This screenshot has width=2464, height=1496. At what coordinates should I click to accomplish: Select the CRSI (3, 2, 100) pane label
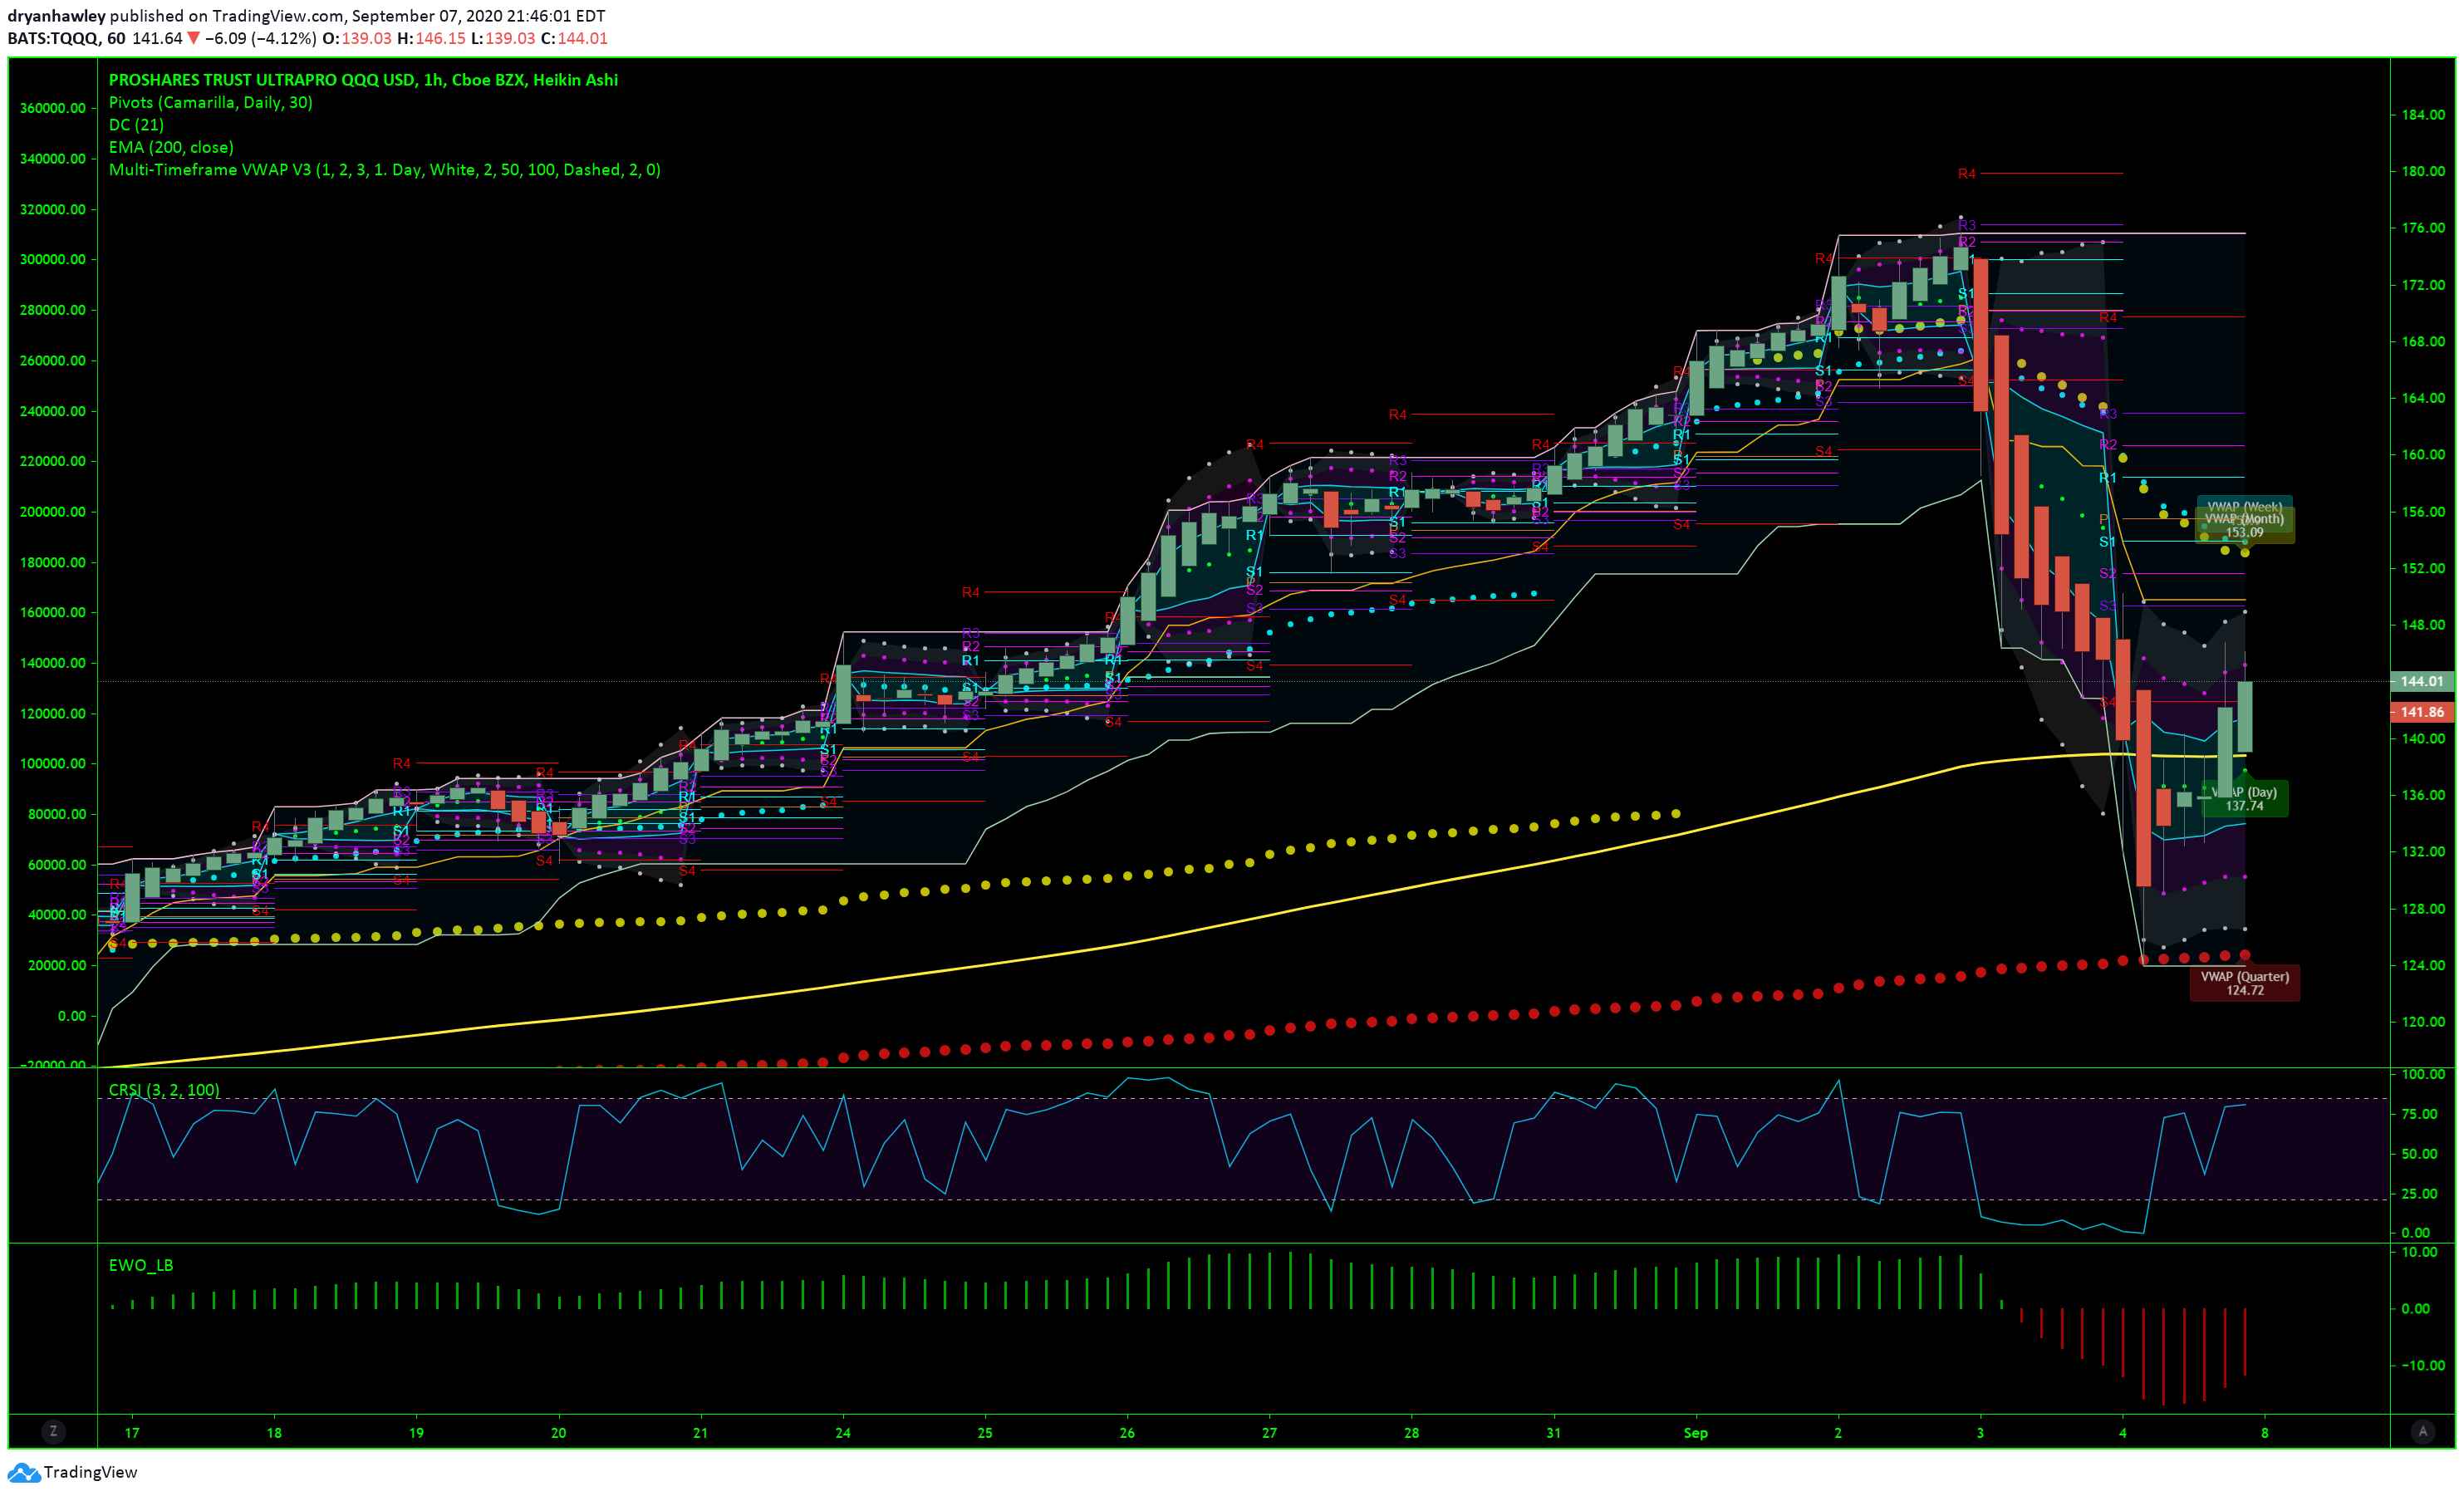(x=164, y=1090)
